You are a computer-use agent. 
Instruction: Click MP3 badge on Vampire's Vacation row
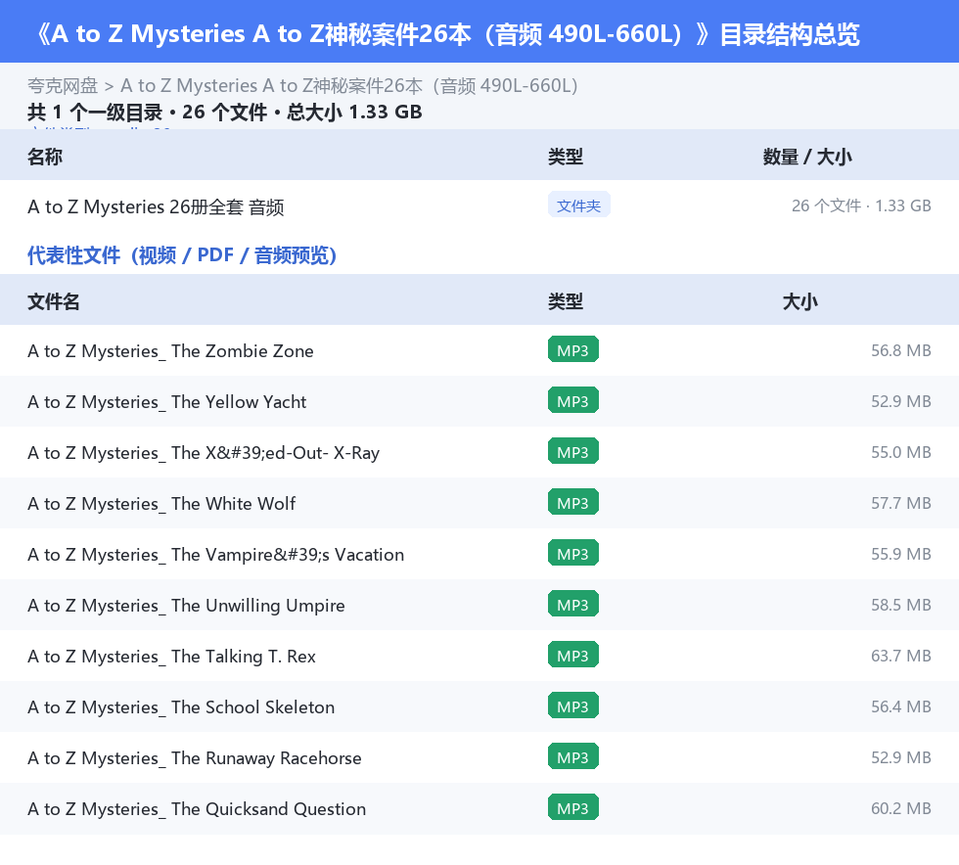pos(573,553)
